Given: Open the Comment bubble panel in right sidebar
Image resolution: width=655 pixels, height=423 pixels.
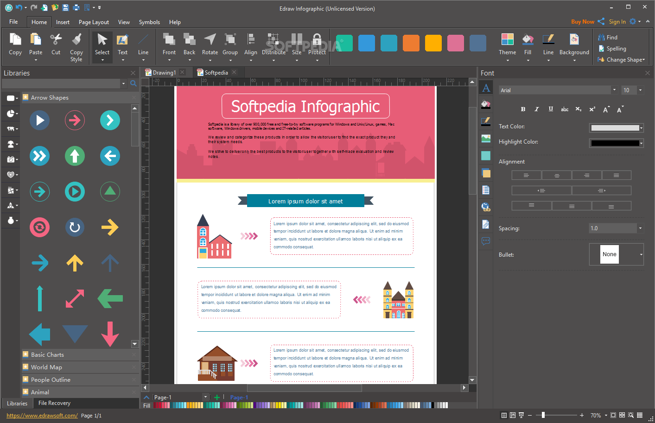Looking at the screenshot, I should pyautogui.click(x=486, y=241).
